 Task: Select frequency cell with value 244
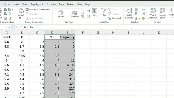click(x=67, y=74)
